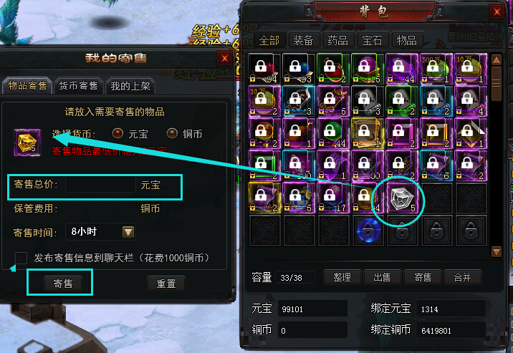Click the gold cube item in consignment slot

coord(27,142)
